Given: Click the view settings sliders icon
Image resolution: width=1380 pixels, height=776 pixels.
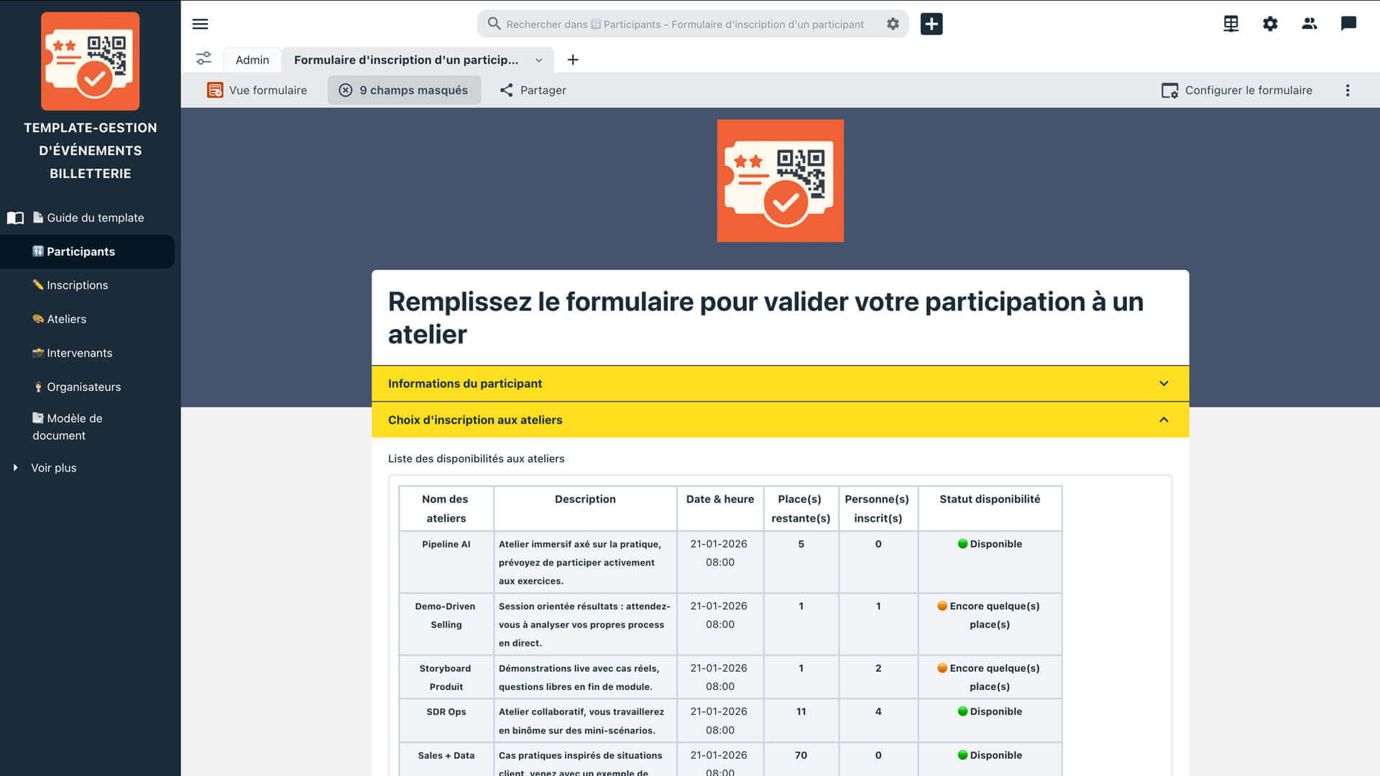Looking at the screenshot, I should 204,59.
